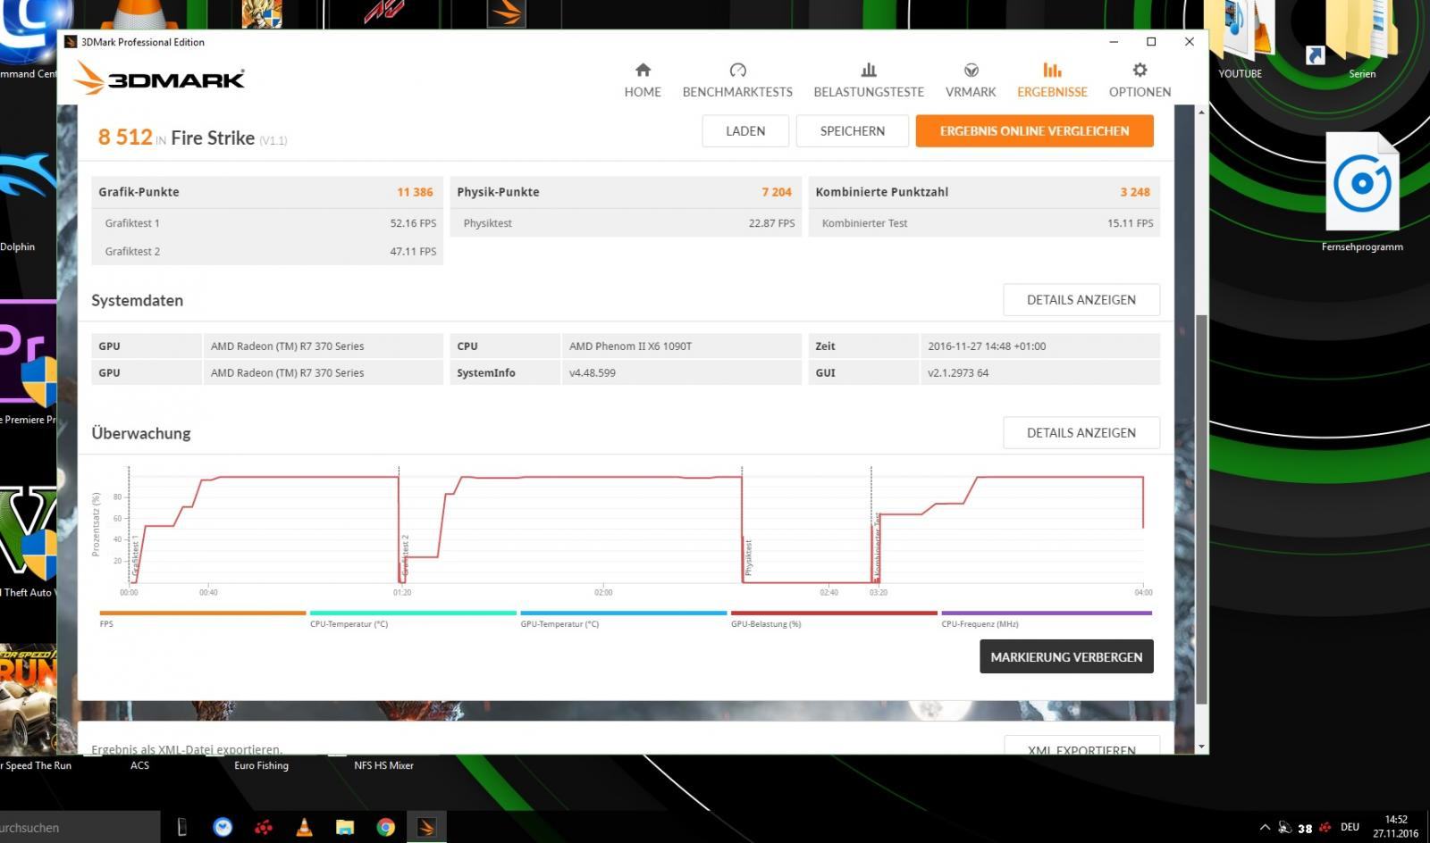
Task: Go to the HOME tab
Action: point(643,80)
